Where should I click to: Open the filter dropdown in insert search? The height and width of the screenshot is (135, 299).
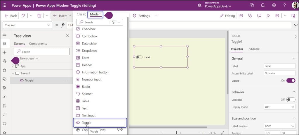pyautogui.click(x=116, y=22)
